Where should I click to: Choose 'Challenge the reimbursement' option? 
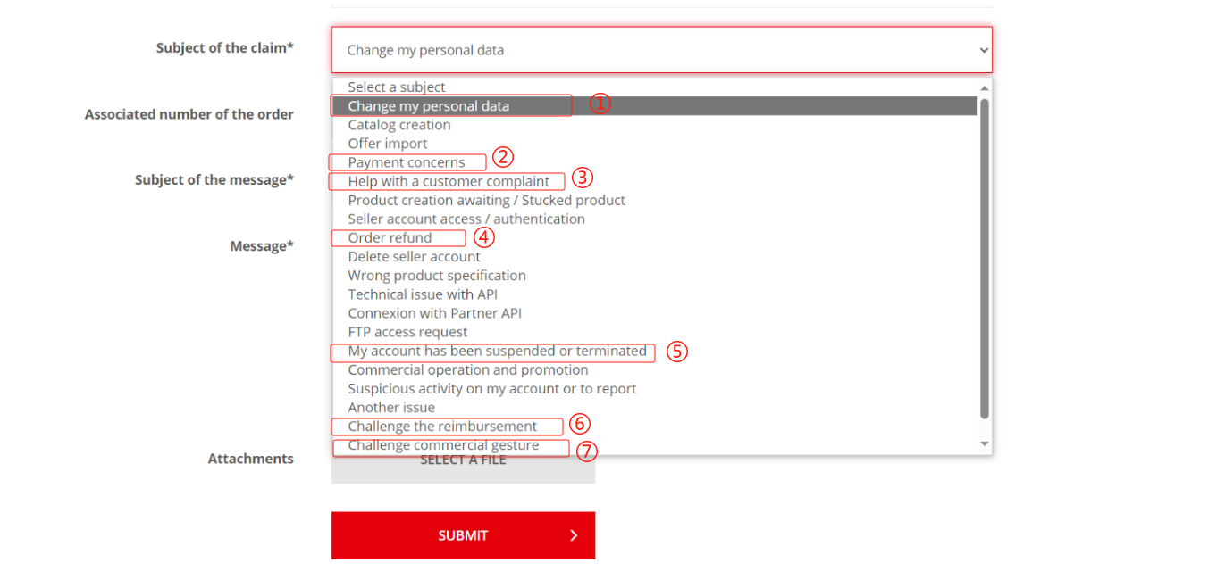pyautogui.click(x=442, y=426)
